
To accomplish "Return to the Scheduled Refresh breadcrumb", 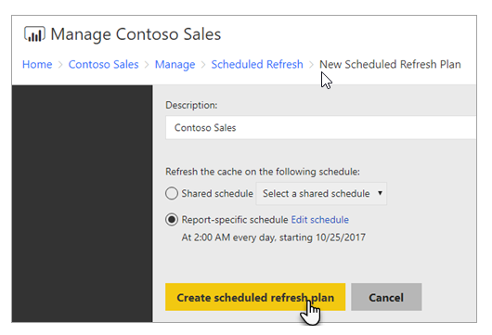I will [257, 64].
